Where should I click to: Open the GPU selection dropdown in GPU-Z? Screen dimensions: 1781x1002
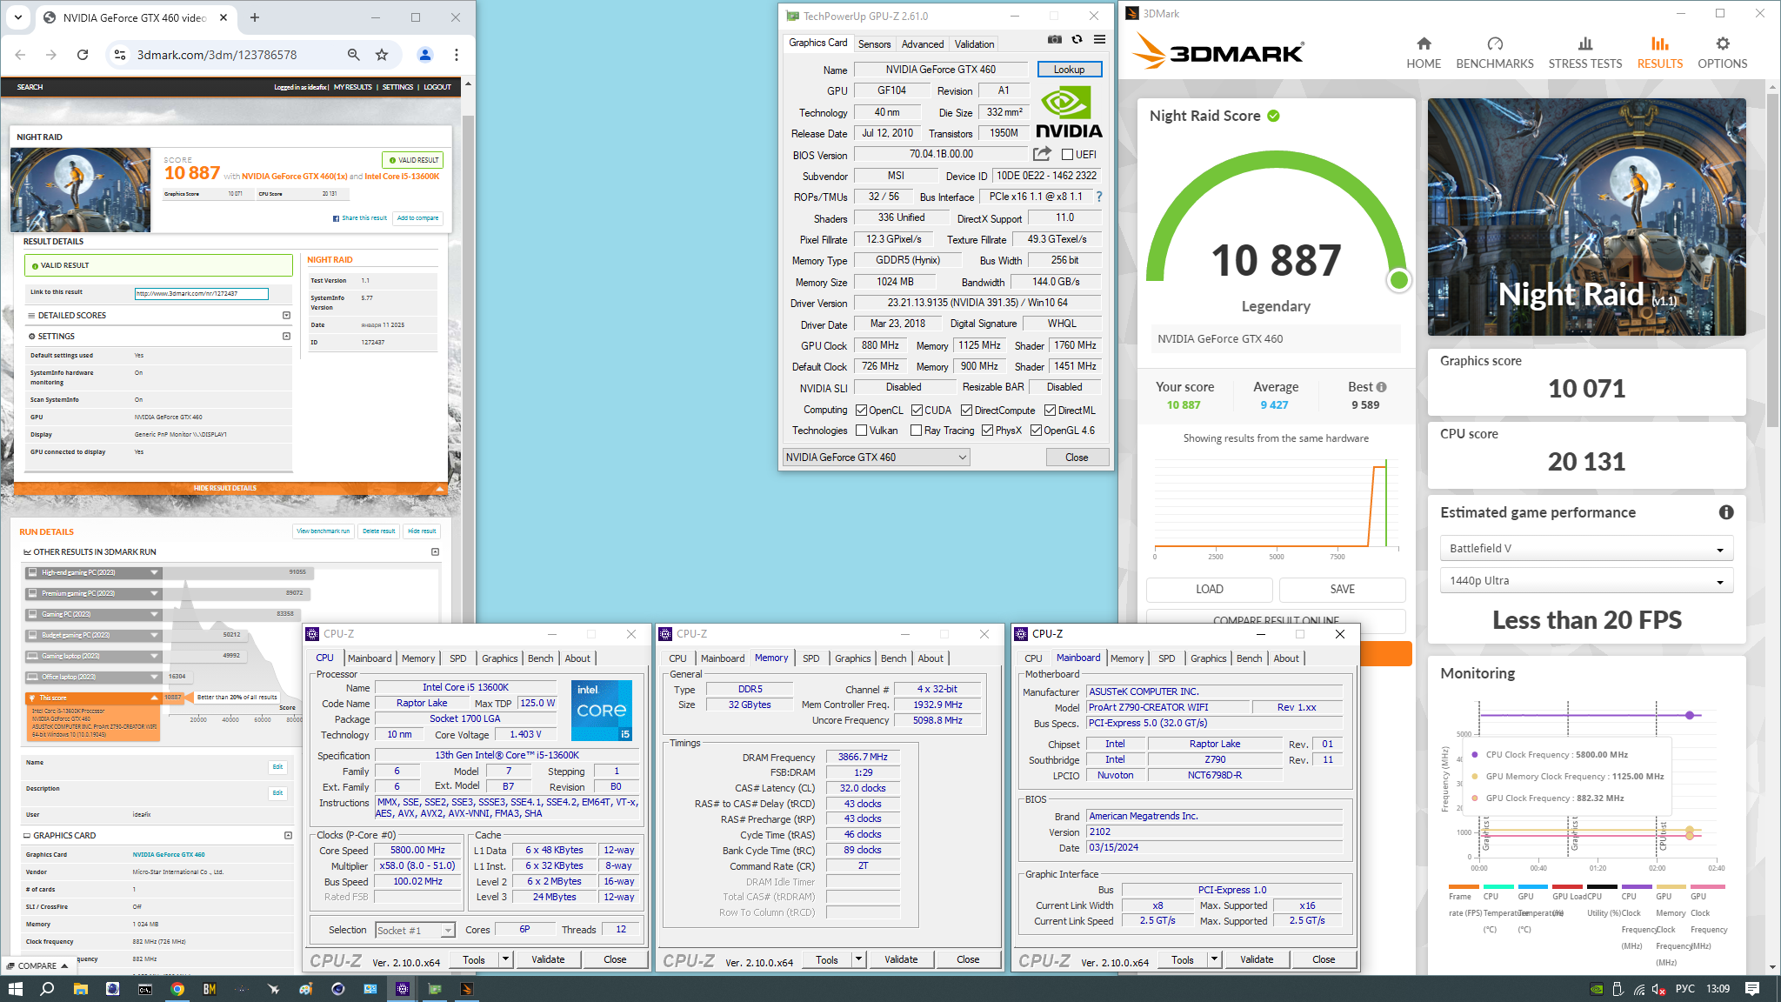(876, 458)
